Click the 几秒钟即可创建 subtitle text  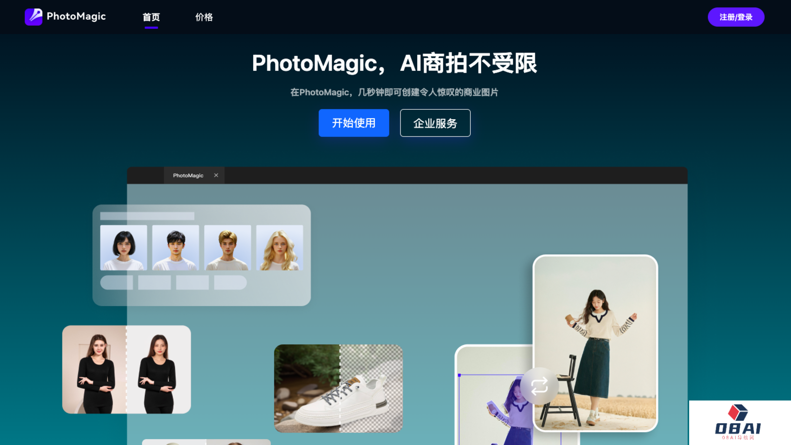click(x=394, y=92)
